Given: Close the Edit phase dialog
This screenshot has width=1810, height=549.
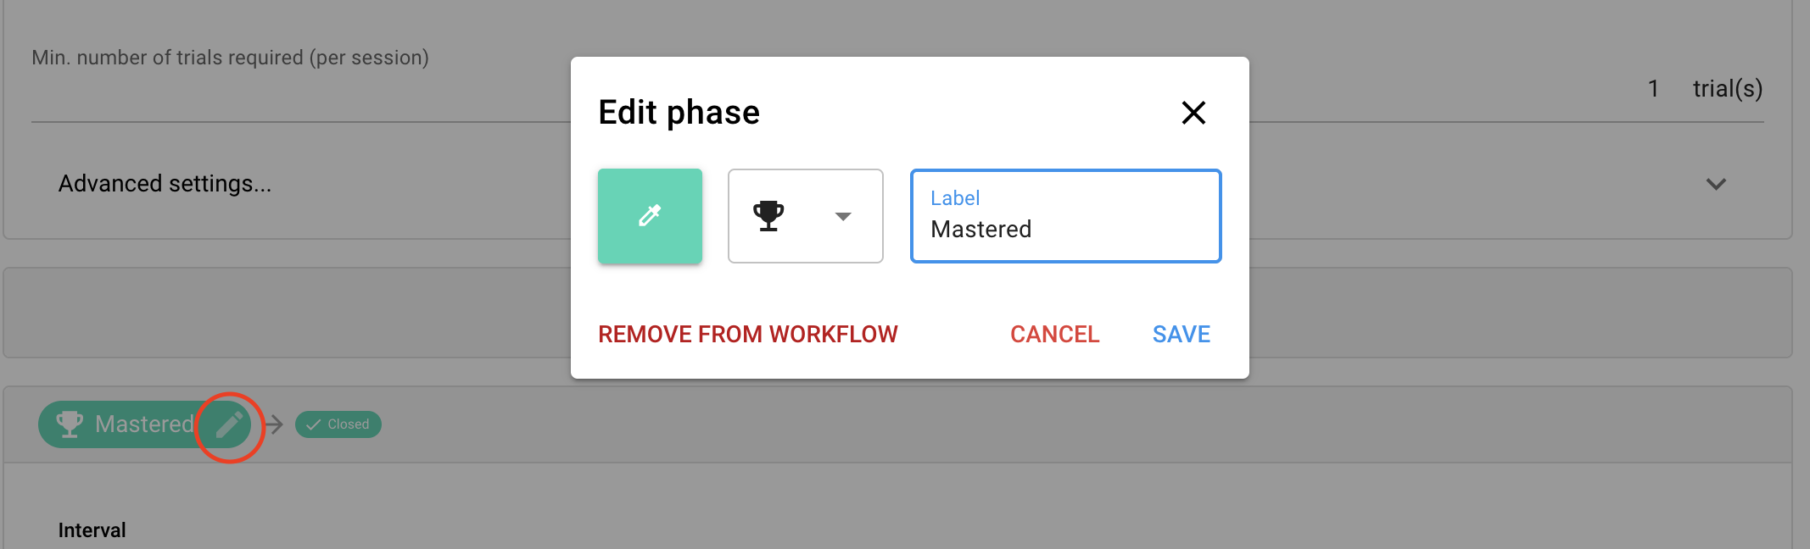Looking at the screenshot, I should tap(1193, 113).
